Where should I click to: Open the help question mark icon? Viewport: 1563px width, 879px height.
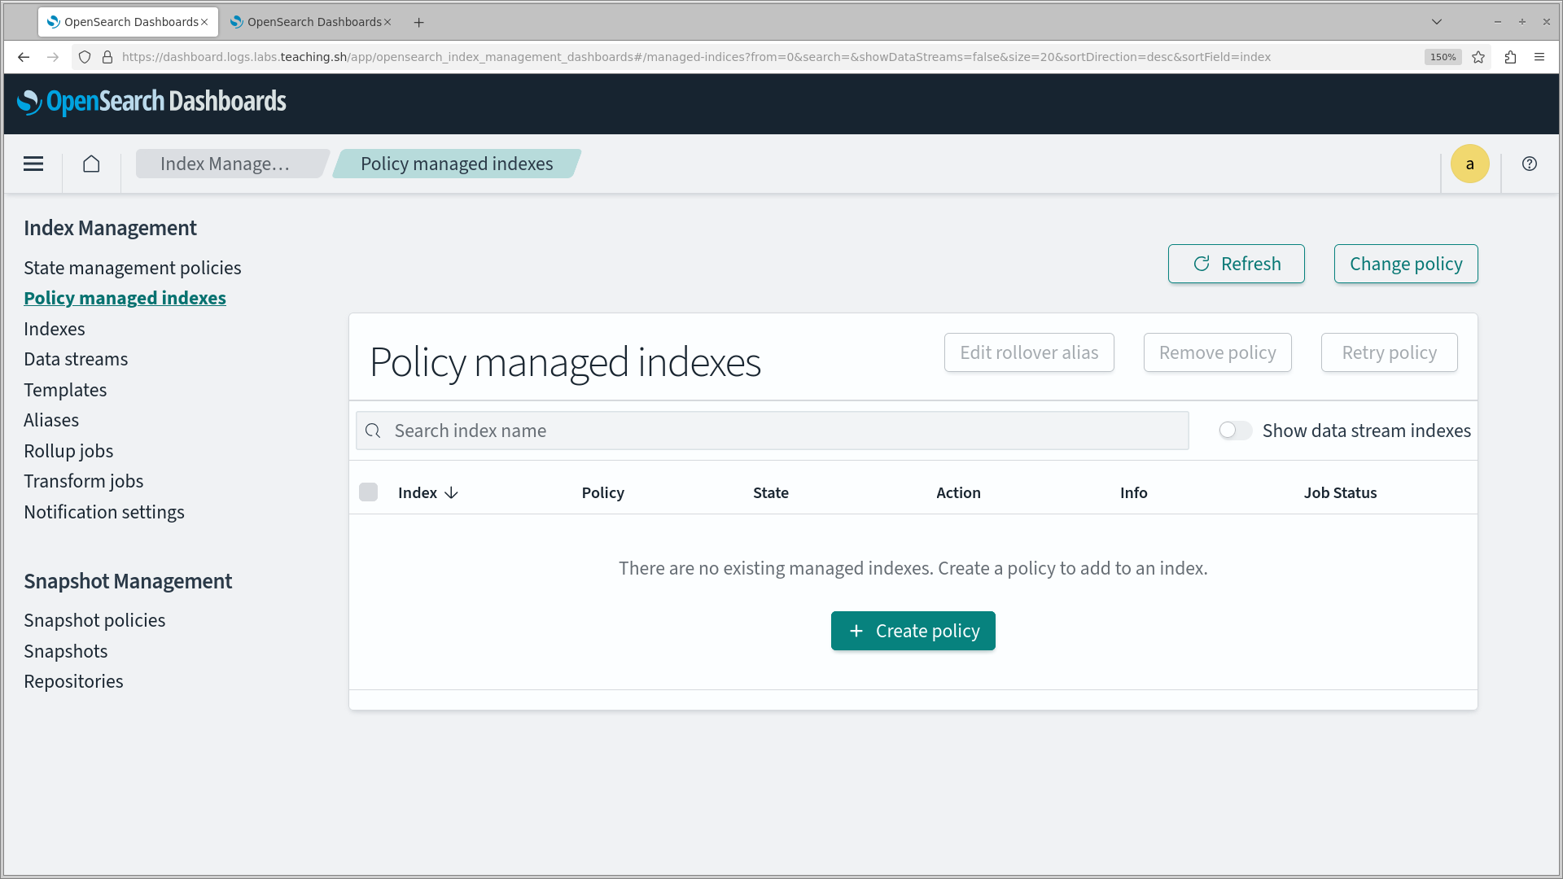[1530, 164]
